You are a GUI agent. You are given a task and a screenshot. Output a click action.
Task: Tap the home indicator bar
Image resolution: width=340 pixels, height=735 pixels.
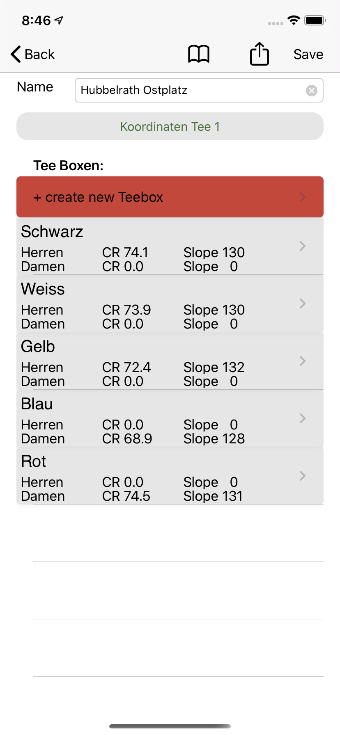point(170,726)
